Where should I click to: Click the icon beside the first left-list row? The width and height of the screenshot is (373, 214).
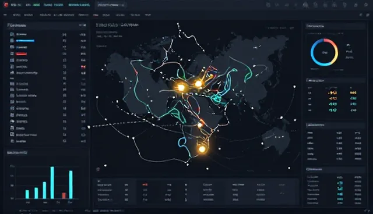[x=12, y=34]
